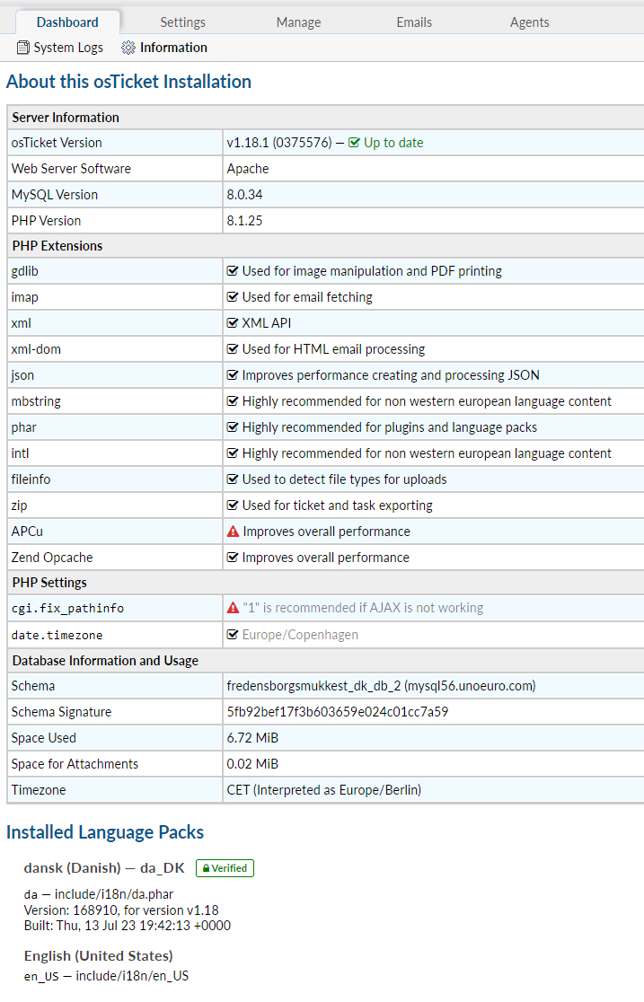
Task: Click the System Logs document icon
Action: (x=23, y=48)
